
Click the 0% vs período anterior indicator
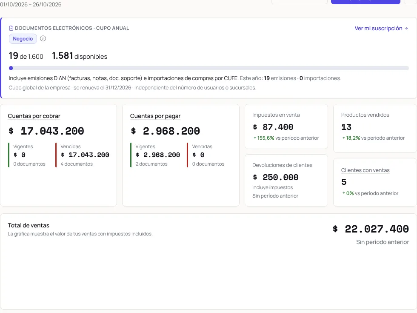(x=370, y=193)
